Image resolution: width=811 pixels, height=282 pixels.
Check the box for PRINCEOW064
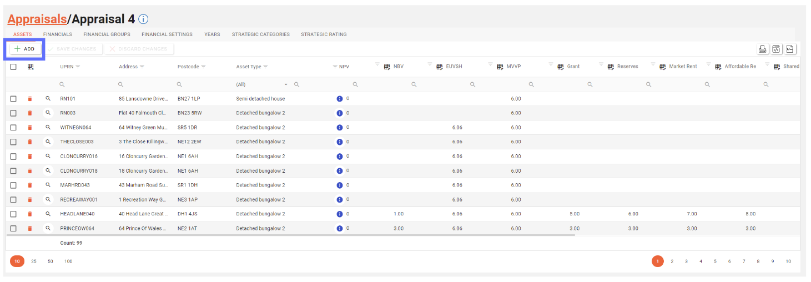click(x=13, y=228)
